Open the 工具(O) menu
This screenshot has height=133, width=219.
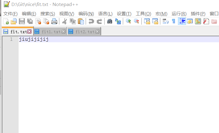(144, 14)
